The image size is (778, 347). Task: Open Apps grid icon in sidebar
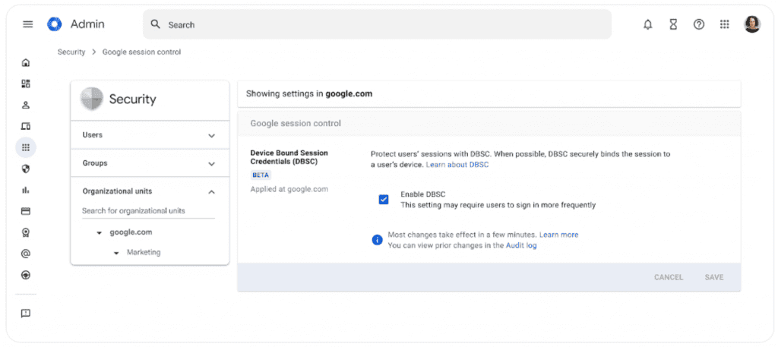pos(26,147)
